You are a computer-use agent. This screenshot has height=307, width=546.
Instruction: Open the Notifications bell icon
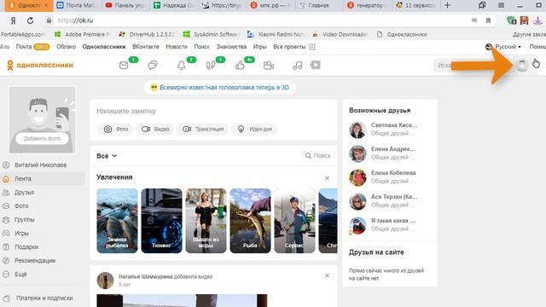182,65
